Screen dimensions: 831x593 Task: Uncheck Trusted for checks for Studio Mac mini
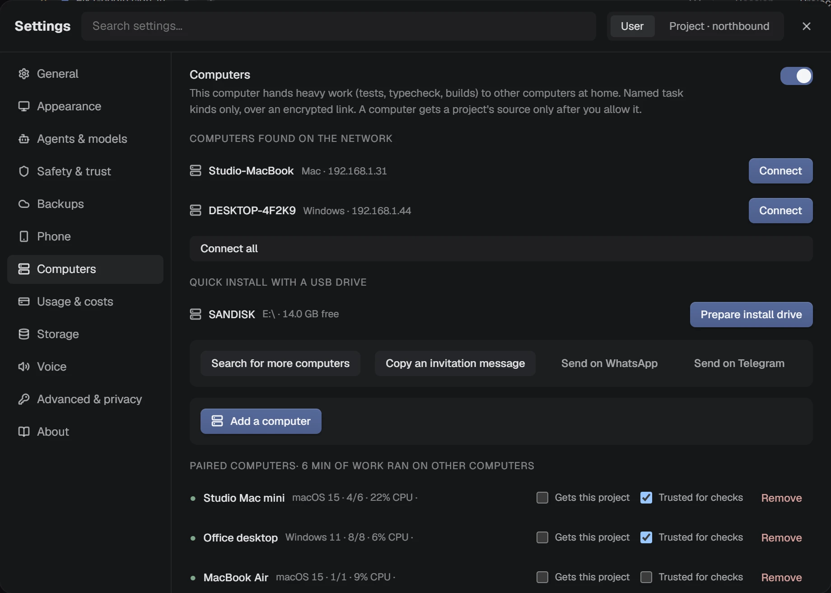coord(646,498)
